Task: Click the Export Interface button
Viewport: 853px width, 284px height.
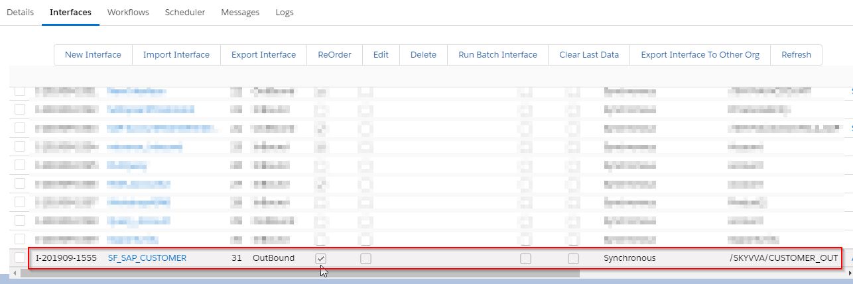Action: 263,55
